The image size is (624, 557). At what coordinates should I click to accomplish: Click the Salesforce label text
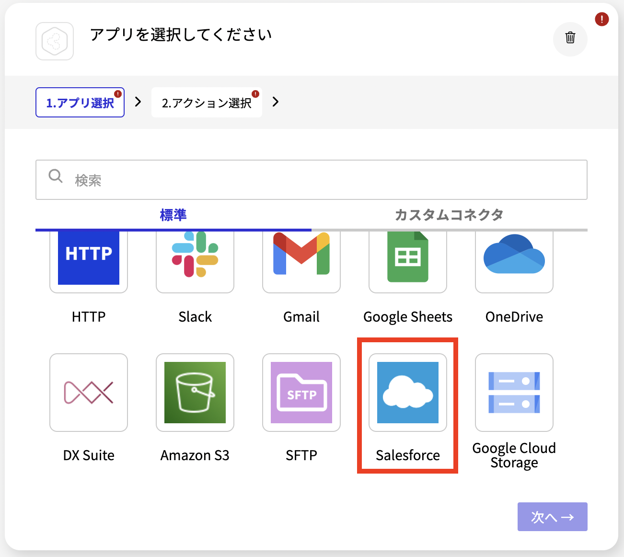(x=408, y=455)
